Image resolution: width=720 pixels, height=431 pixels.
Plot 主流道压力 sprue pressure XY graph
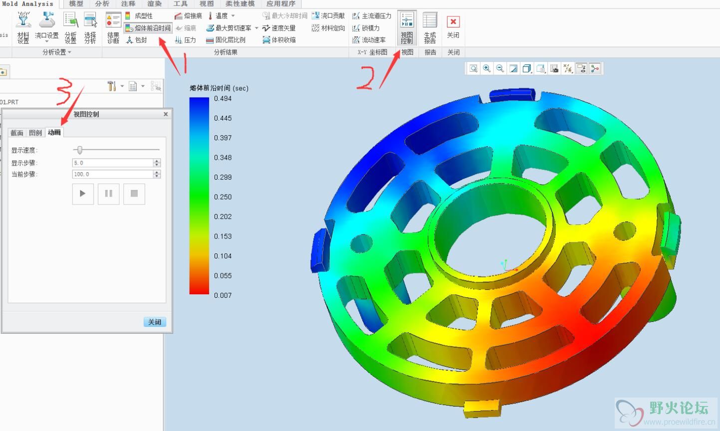(x=372, y=16)
